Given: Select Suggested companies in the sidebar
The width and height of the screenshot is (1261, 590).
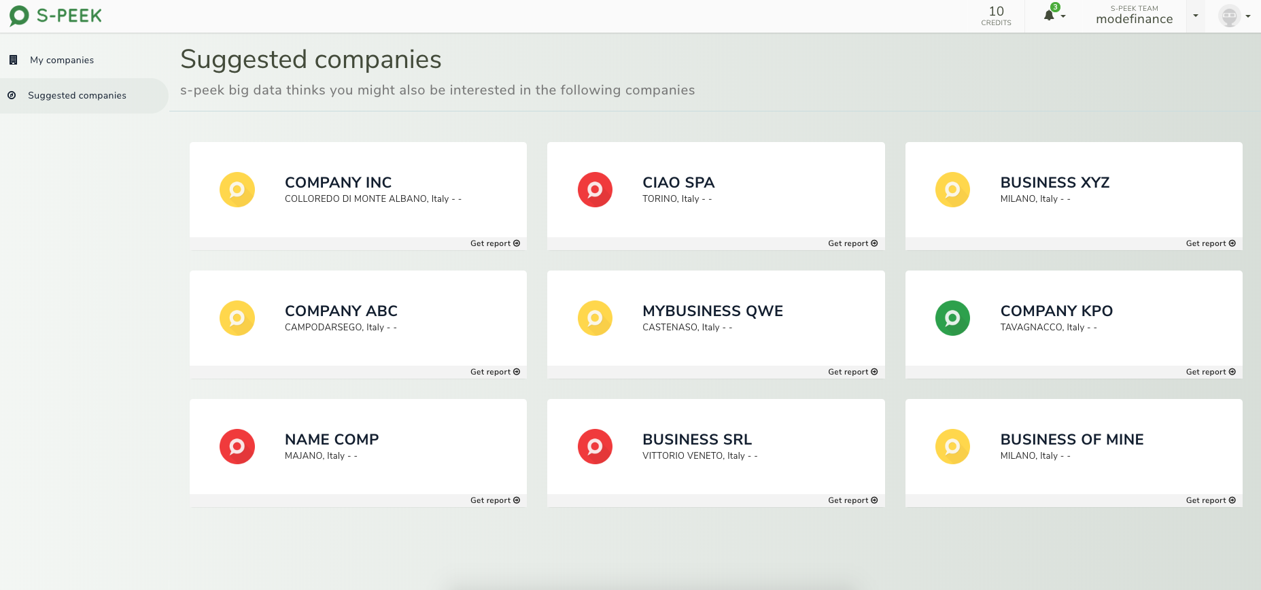Looking at the screenshot, I should (84, 95).
